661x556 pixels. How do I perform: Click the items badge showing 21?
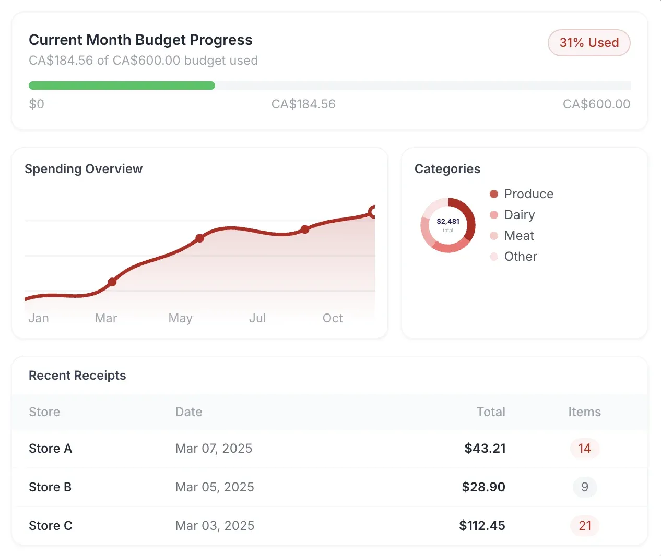pyautogui.click(x=584, y=526)
